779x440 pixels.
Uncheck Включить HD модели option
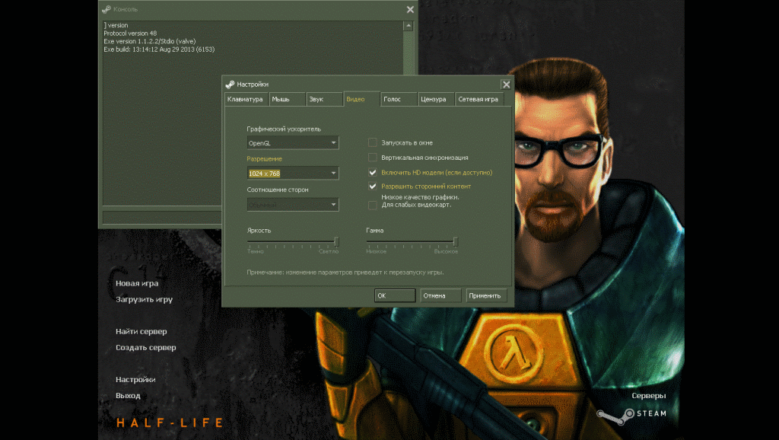click(372, 173)
